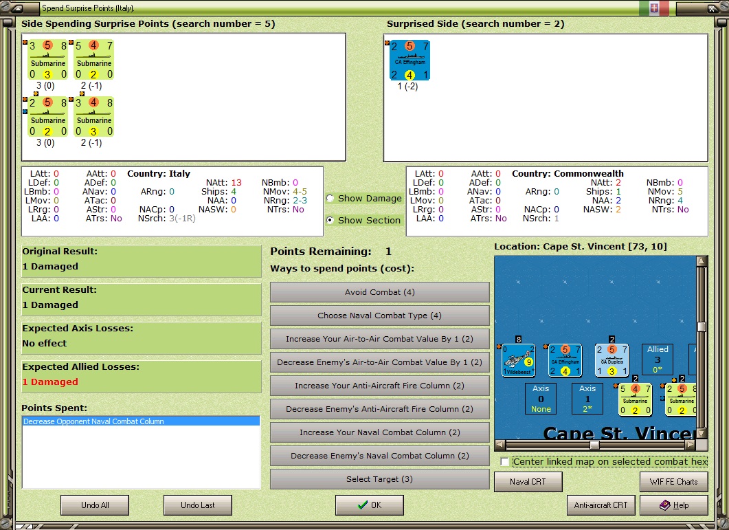729x530 pixels.
Task: Click the Axis 0 None section box
Action: coord(541,398)
